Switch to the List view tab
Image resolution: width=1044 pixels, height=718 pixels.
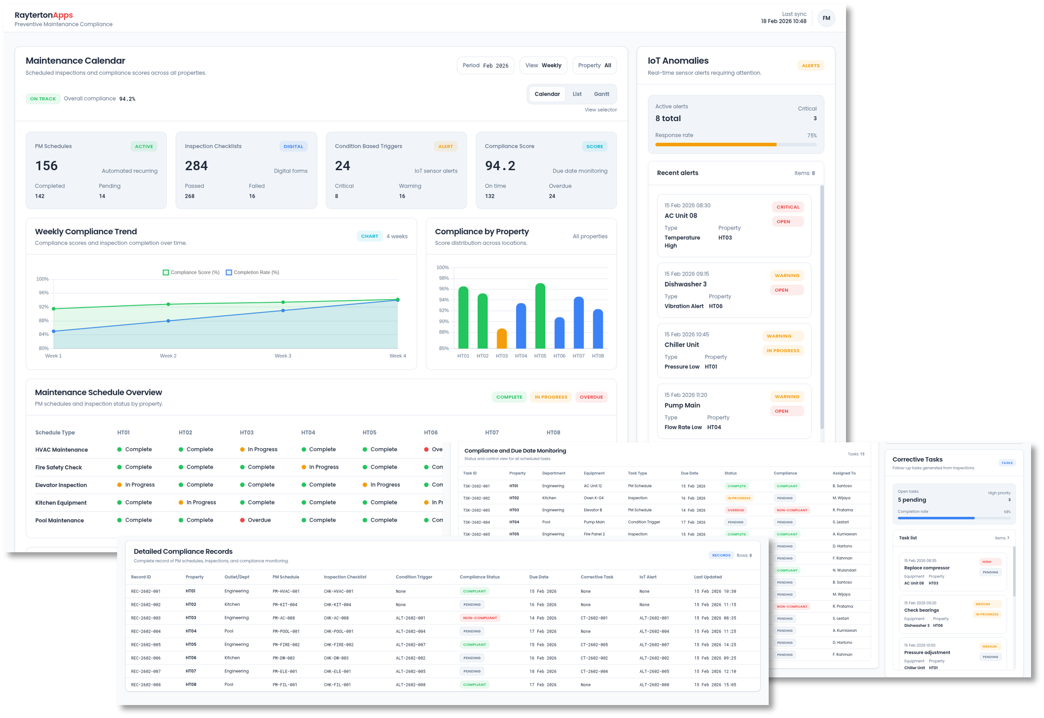(577, 94)
